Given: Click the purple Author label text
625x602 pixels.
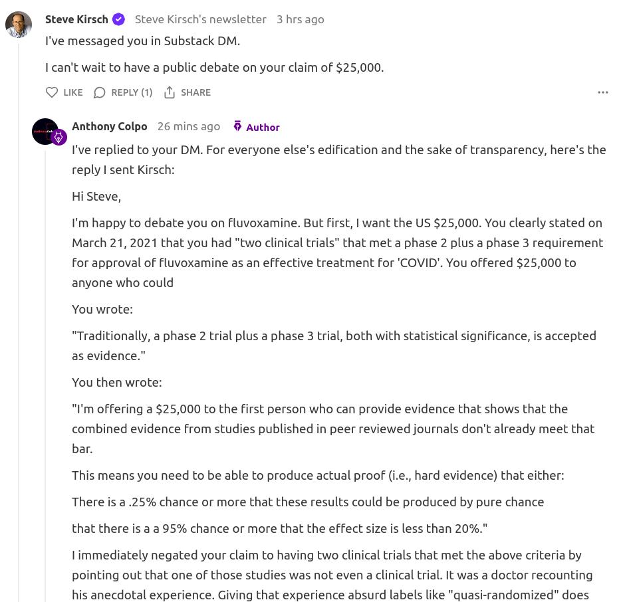Looking at the screenshot, I should tap(263, 127).
